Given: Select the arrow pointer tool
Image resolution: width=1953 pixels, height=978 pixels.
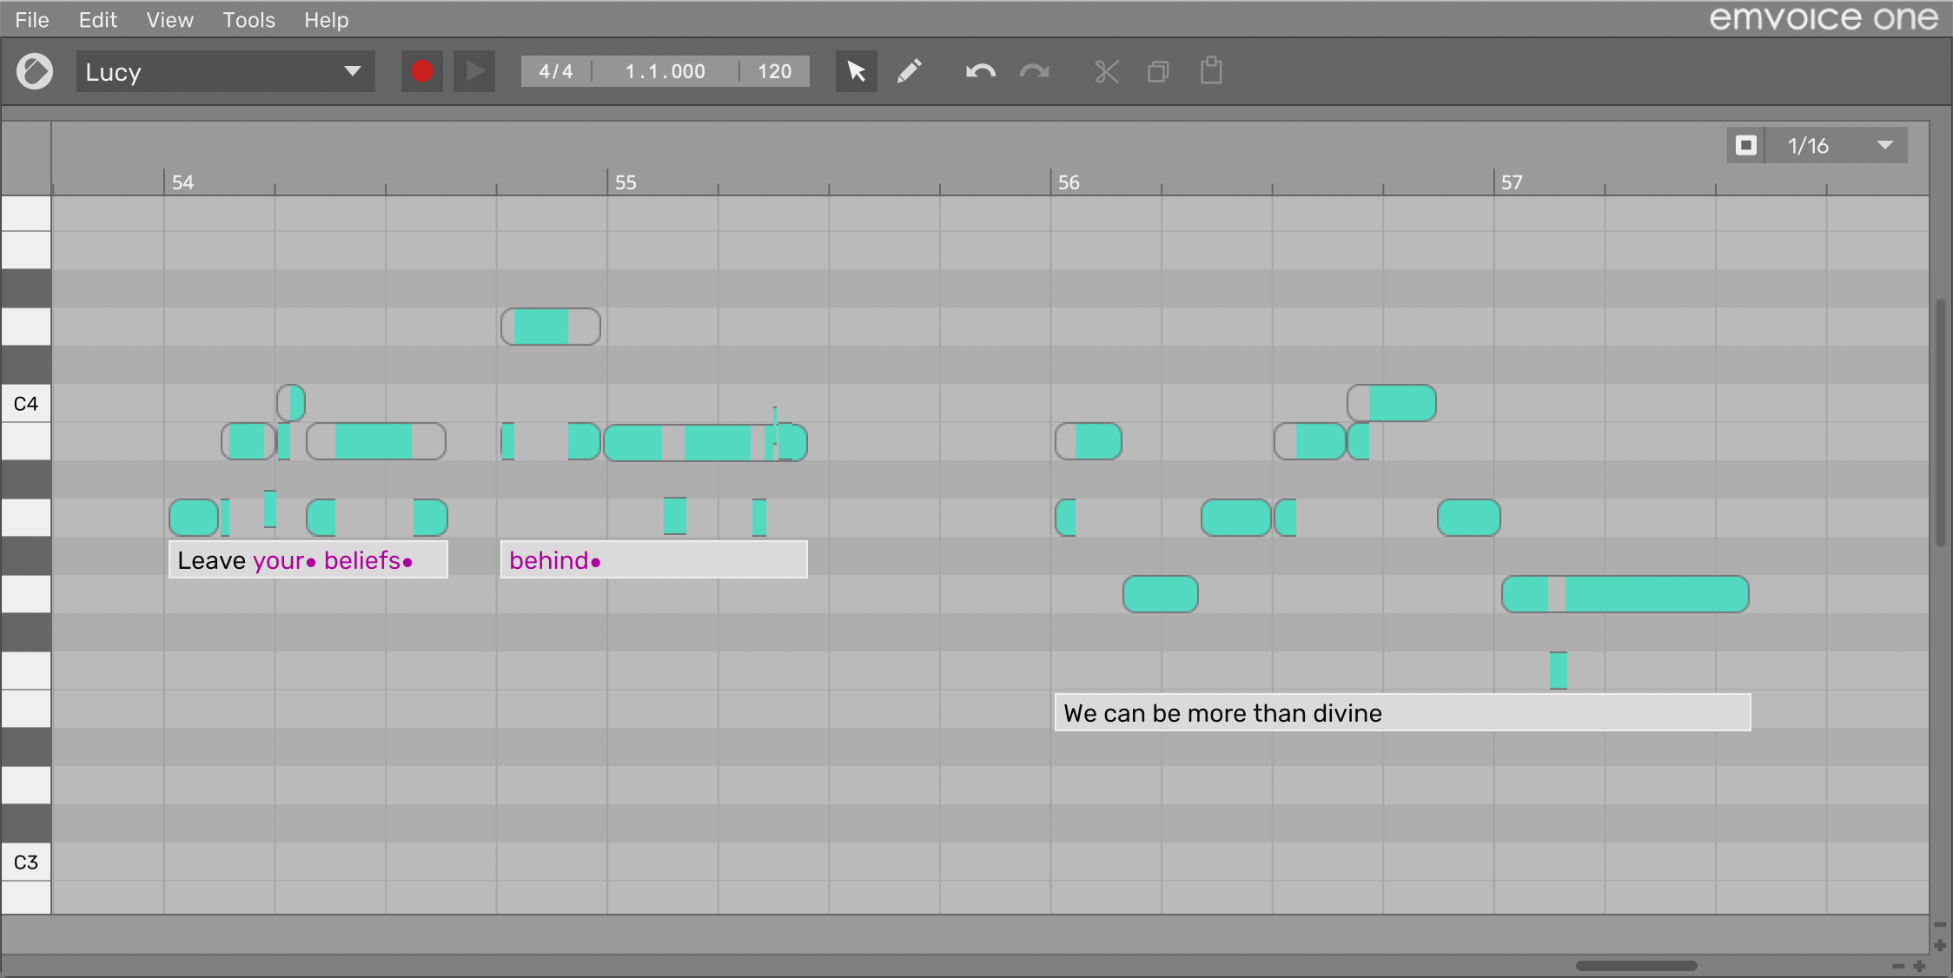Looking at the screenshot, I should (x=856, y=71).
